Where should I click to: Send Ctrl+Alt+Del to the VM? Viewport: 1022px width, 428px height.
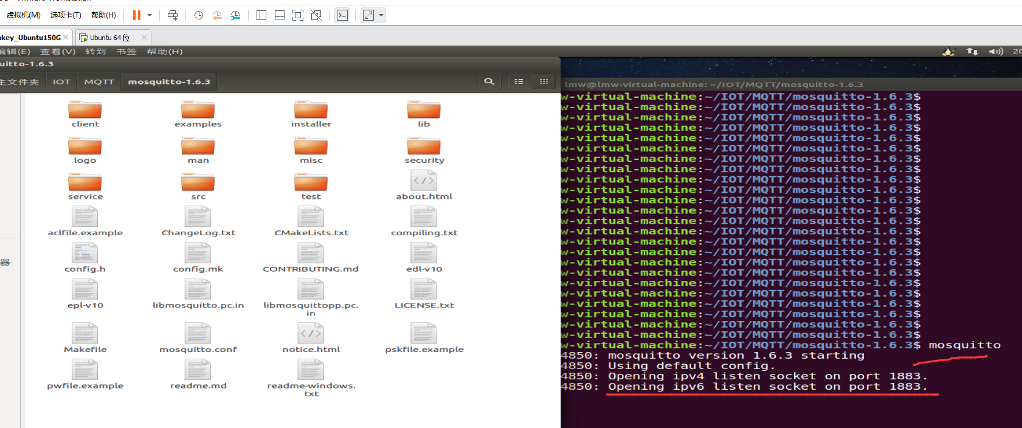[x=173, y=15]
